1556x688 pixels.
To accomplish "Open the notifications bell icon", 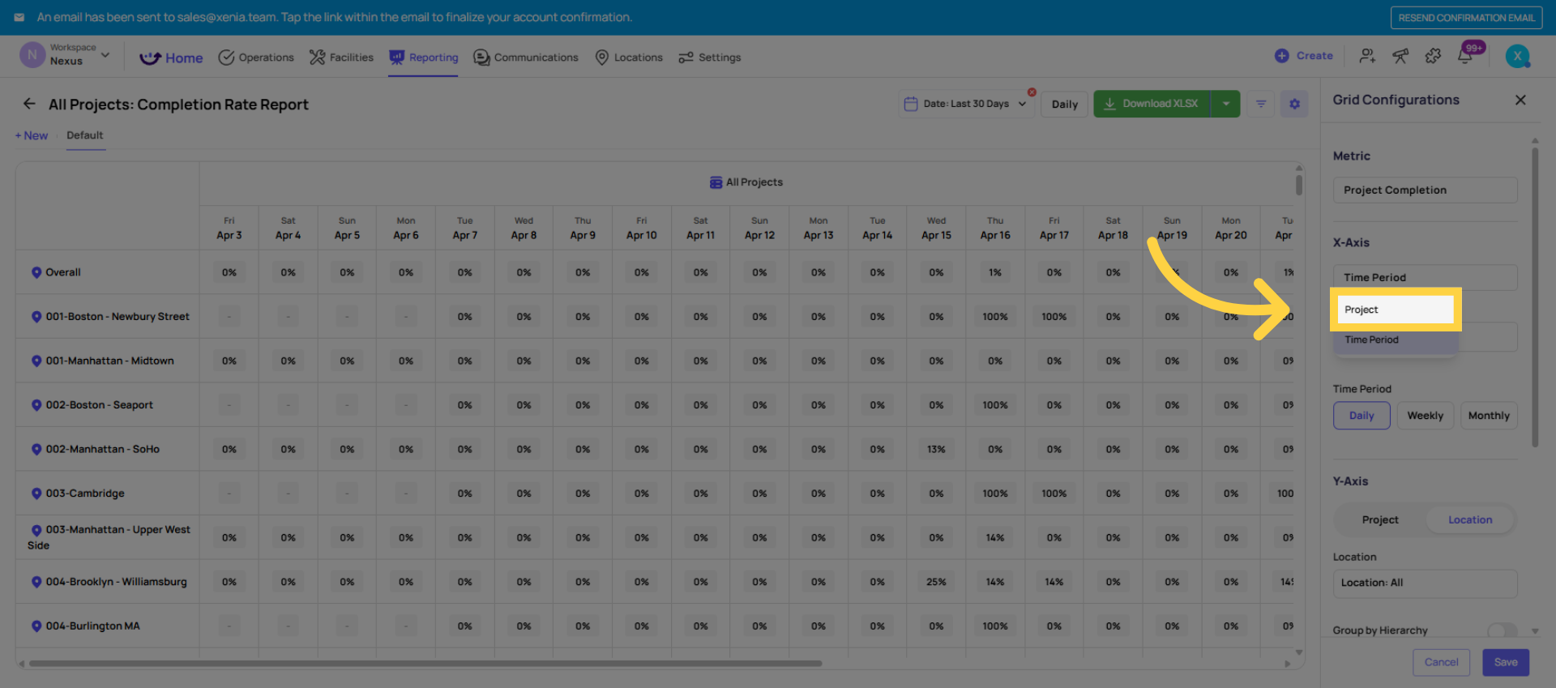I will [1464, 56].
